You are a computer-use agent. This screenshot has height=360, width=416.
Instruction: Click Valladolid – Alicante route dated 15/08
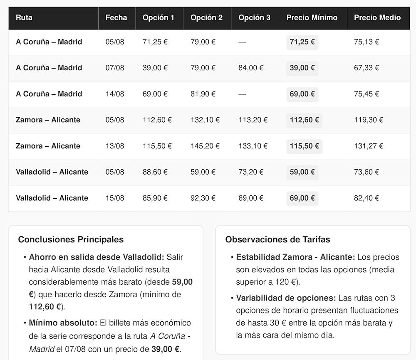52,198
